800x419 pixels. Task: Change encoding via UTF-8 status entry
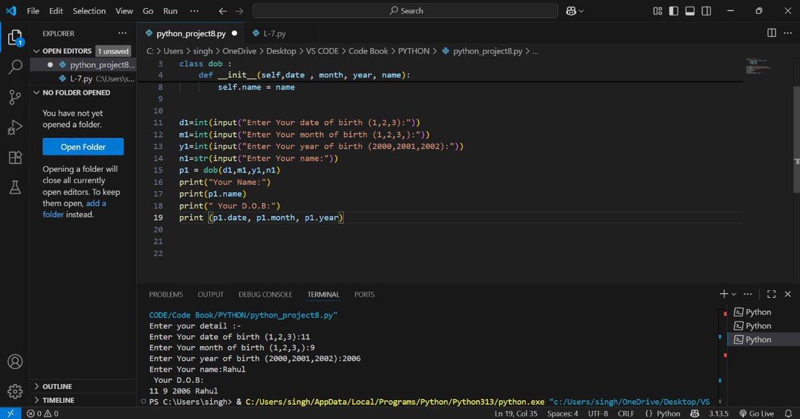598,413
